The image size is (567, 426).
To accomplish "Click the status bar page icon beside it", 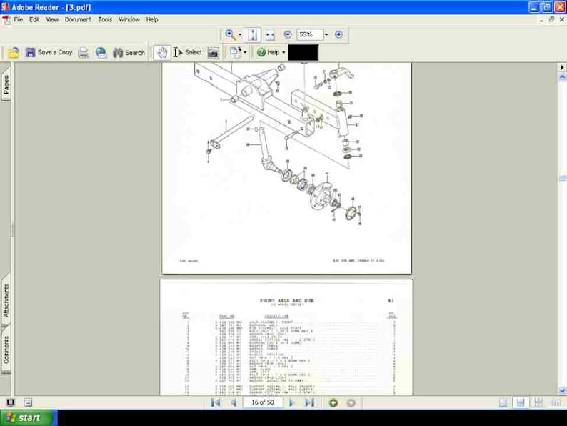I will click(x=28, y=402).
